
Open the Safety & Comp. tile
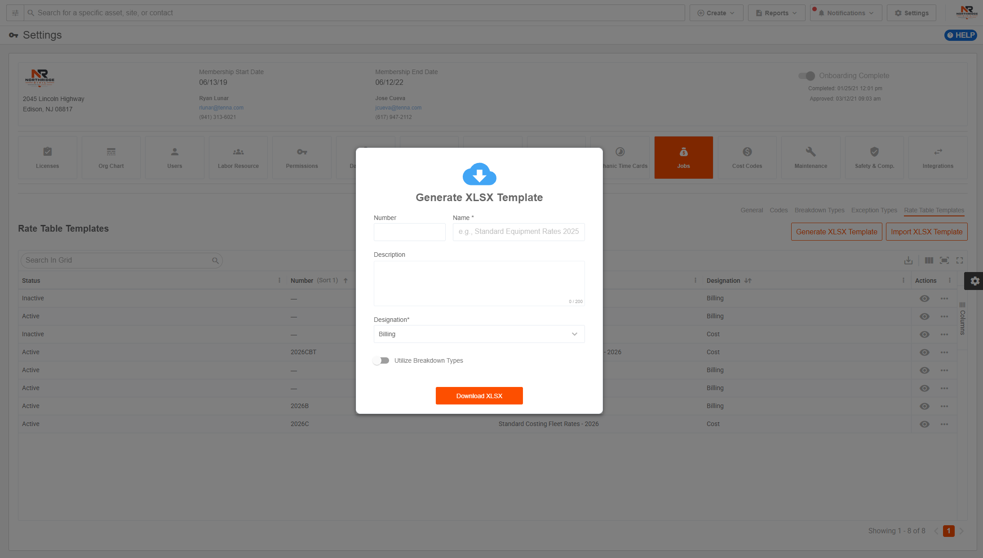pos(874,158)
